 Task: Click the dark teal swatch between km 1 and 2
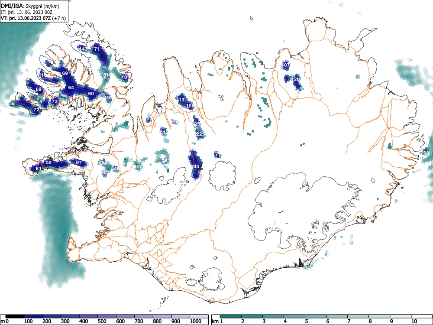click(231, 316)
